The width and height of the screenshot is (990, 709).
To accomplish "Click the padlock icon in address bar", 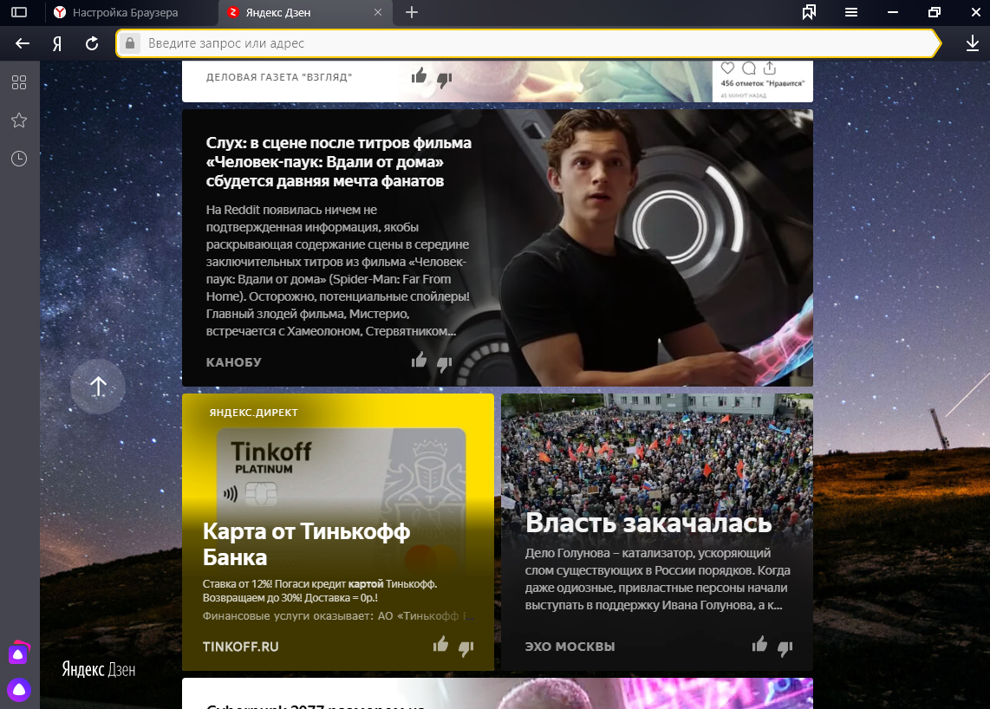I will coord(130,43).
